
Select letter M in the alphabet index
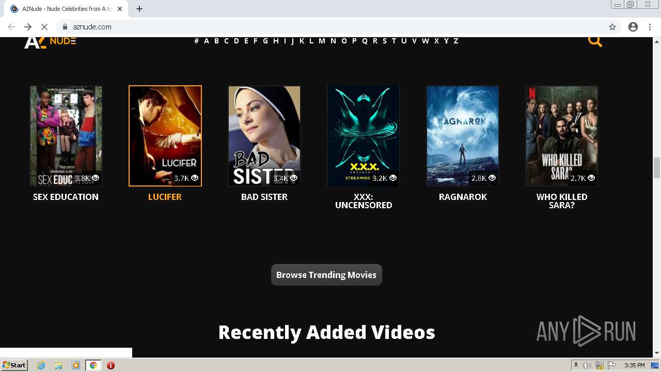point(322,41)
